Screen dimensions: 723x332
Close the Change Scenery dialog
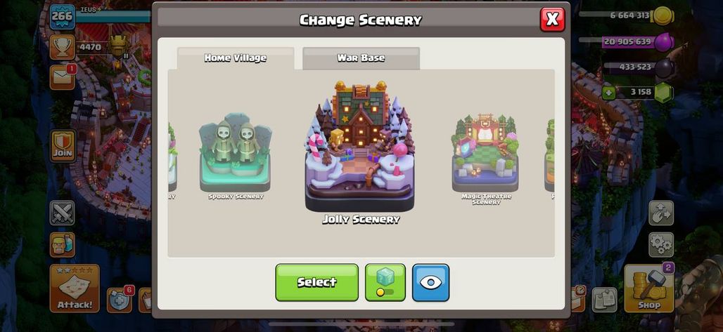pyautogui.click(x=552, y=20)
